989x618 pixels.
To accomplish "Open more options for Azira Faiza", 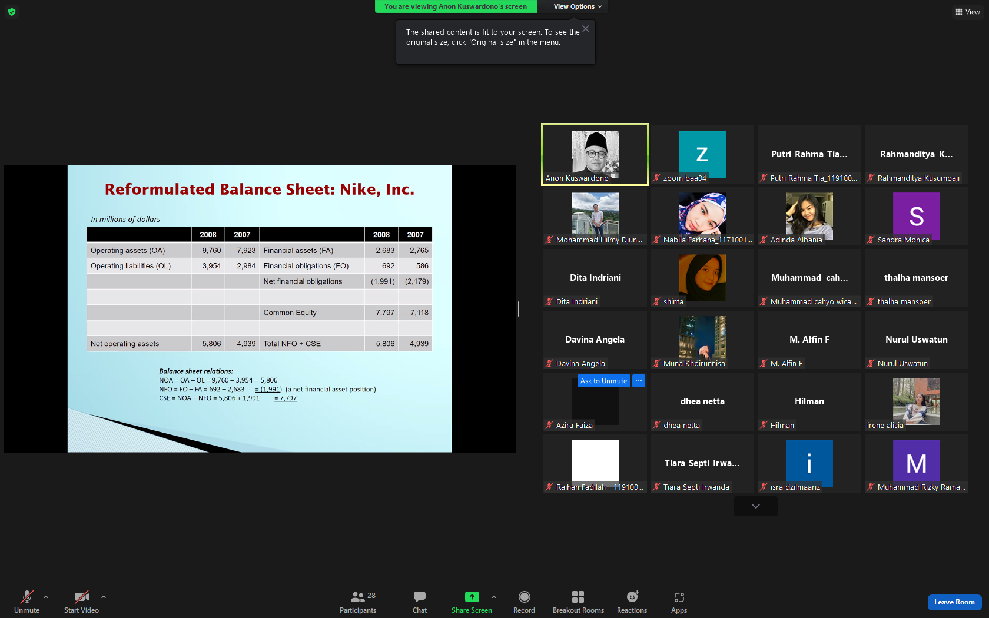I will pos(639,381).
